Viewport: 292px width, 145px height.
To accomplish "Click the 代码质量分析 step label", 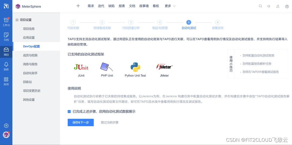I will 131,28.
